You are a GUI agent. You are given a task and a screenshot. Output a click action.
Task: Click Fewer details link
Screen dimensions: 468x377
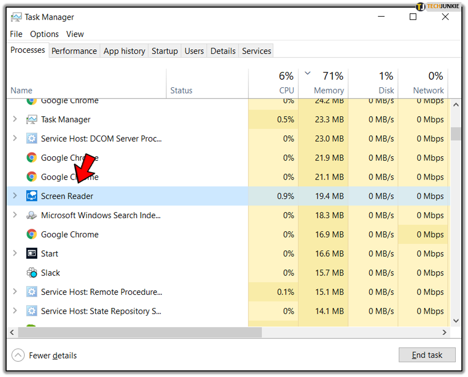coord(53,356)
